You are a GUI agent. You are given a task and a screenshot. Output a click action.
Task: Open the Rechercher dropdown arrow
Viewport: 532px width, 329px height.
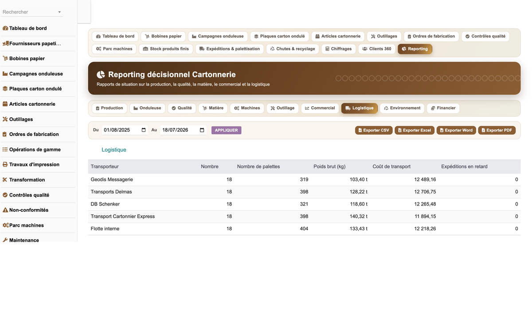[59, 12]
